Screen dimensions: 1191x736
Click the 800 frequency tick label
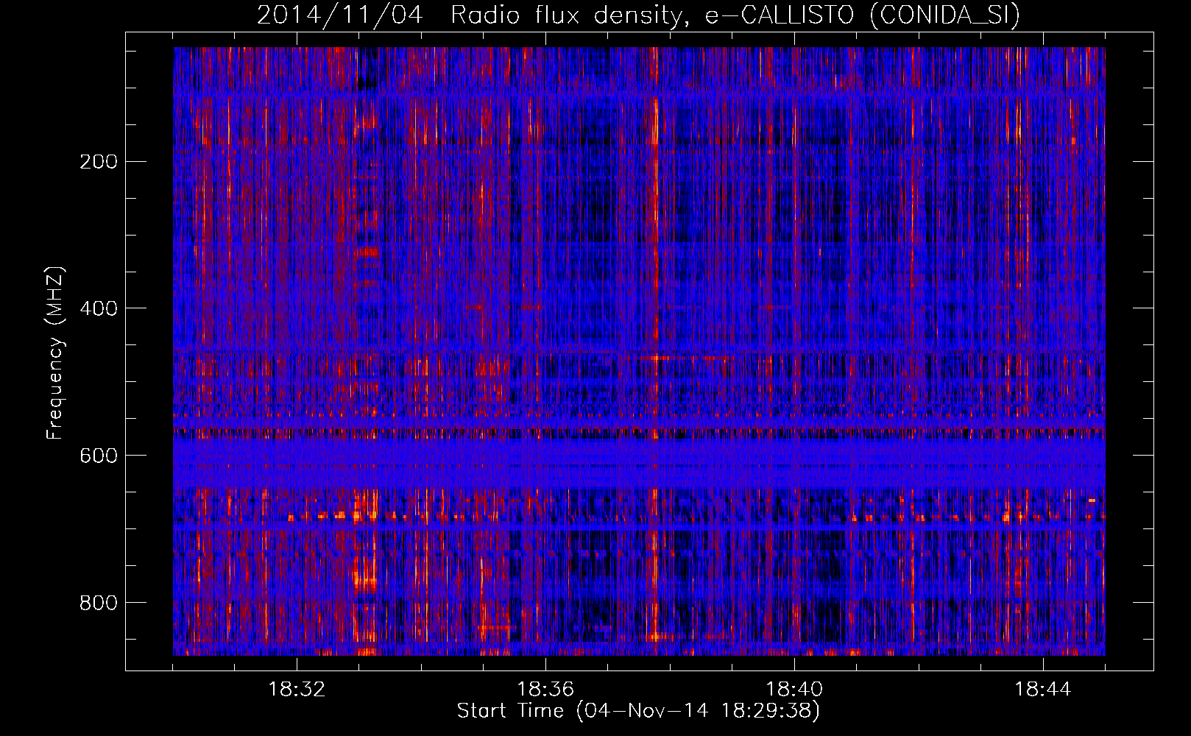(x=99, y=603)
